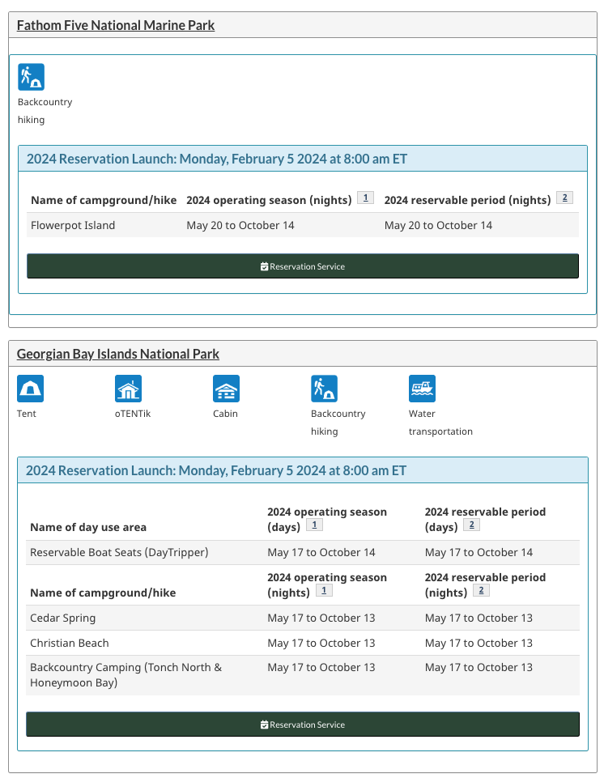This screenshot has height=782, width=604.
Task: Open the Fathom Five National Marine Park link
Action: 116,25
